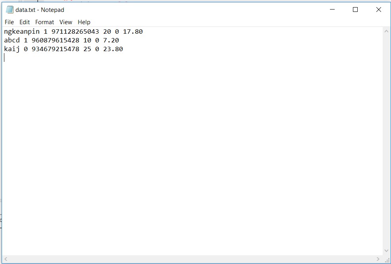Open the Edit menu
Viewport: 391px width, 264px height.
(25, 22)
